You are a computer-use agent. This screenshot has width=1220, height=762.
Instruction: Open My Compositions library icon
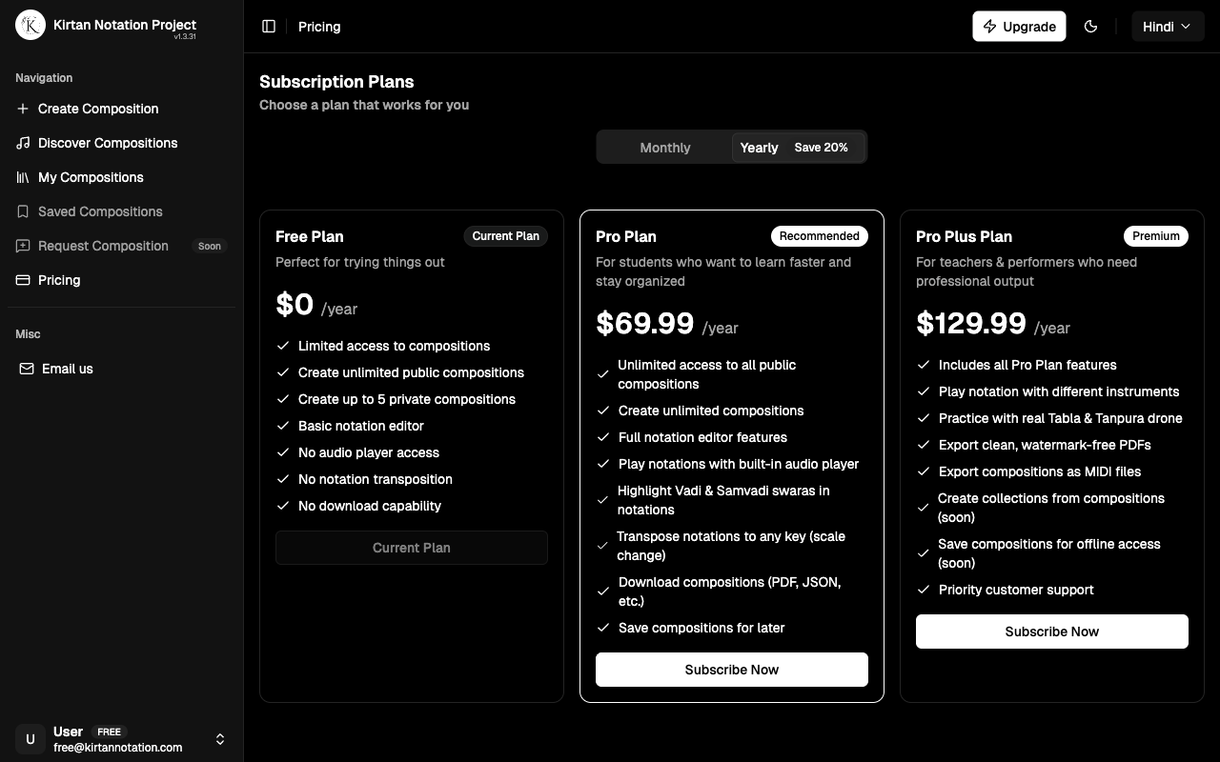pos(22,177)
